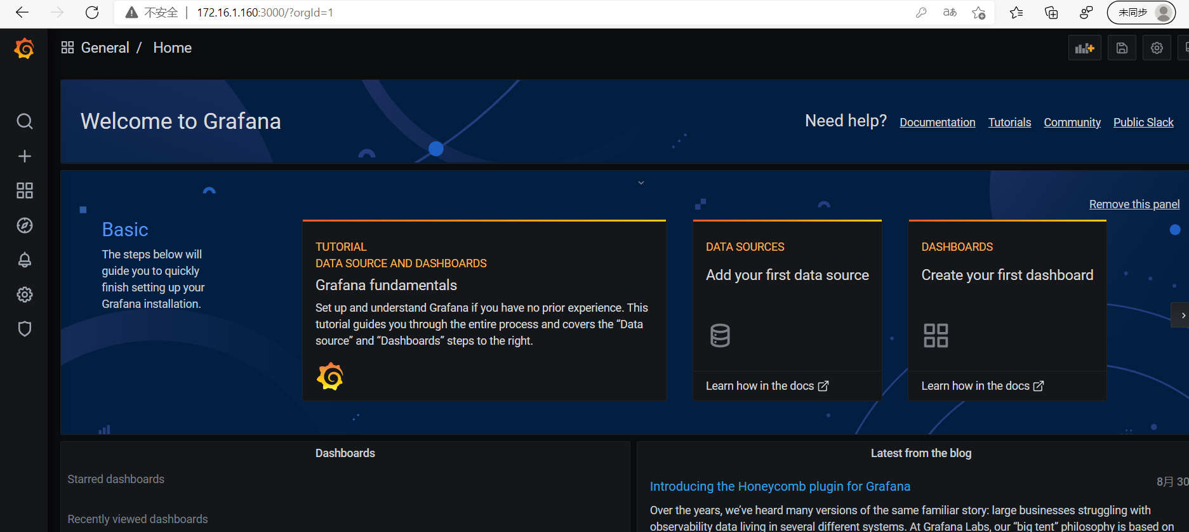
Task: Open the Alerting bell icon
Action: pos(25,260)
